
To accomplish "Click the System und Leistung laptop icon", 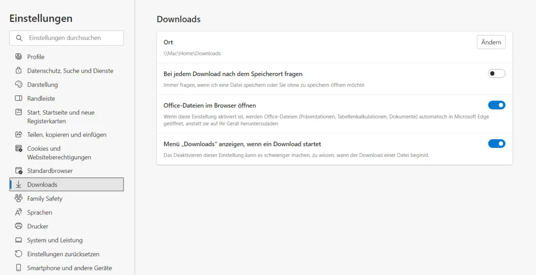I will coord(18,240).
